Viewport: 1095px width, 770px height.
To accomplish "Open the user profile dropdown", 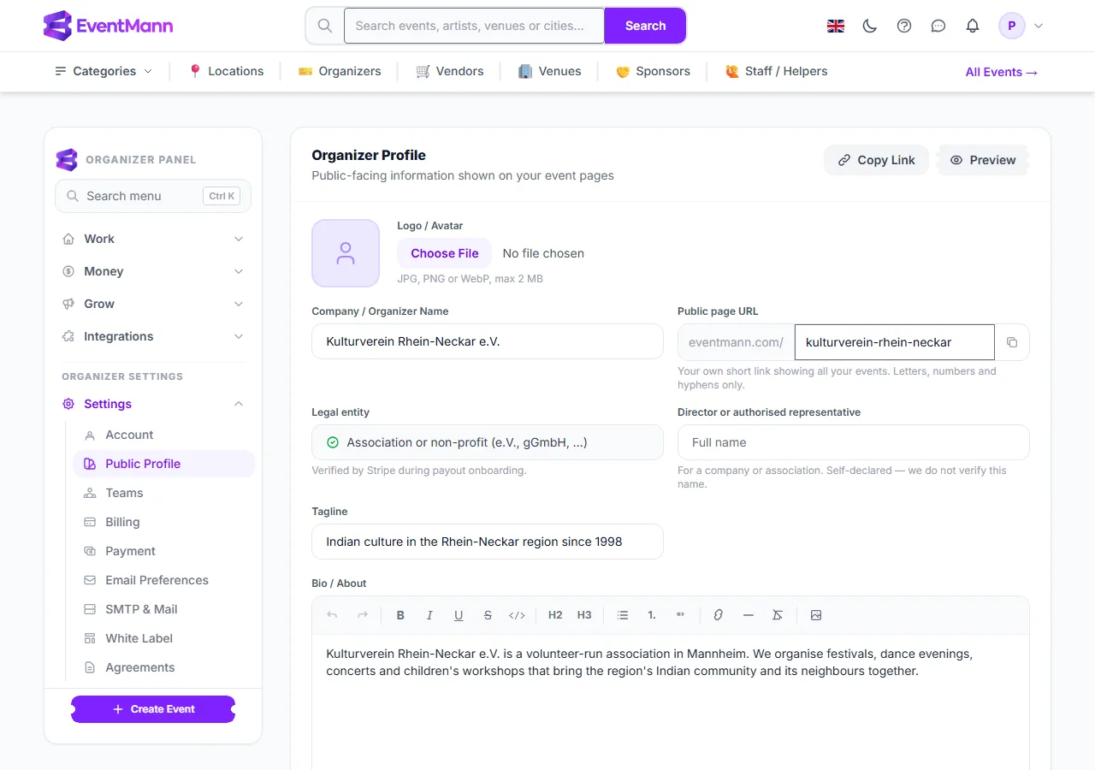I will [1021, 26].
